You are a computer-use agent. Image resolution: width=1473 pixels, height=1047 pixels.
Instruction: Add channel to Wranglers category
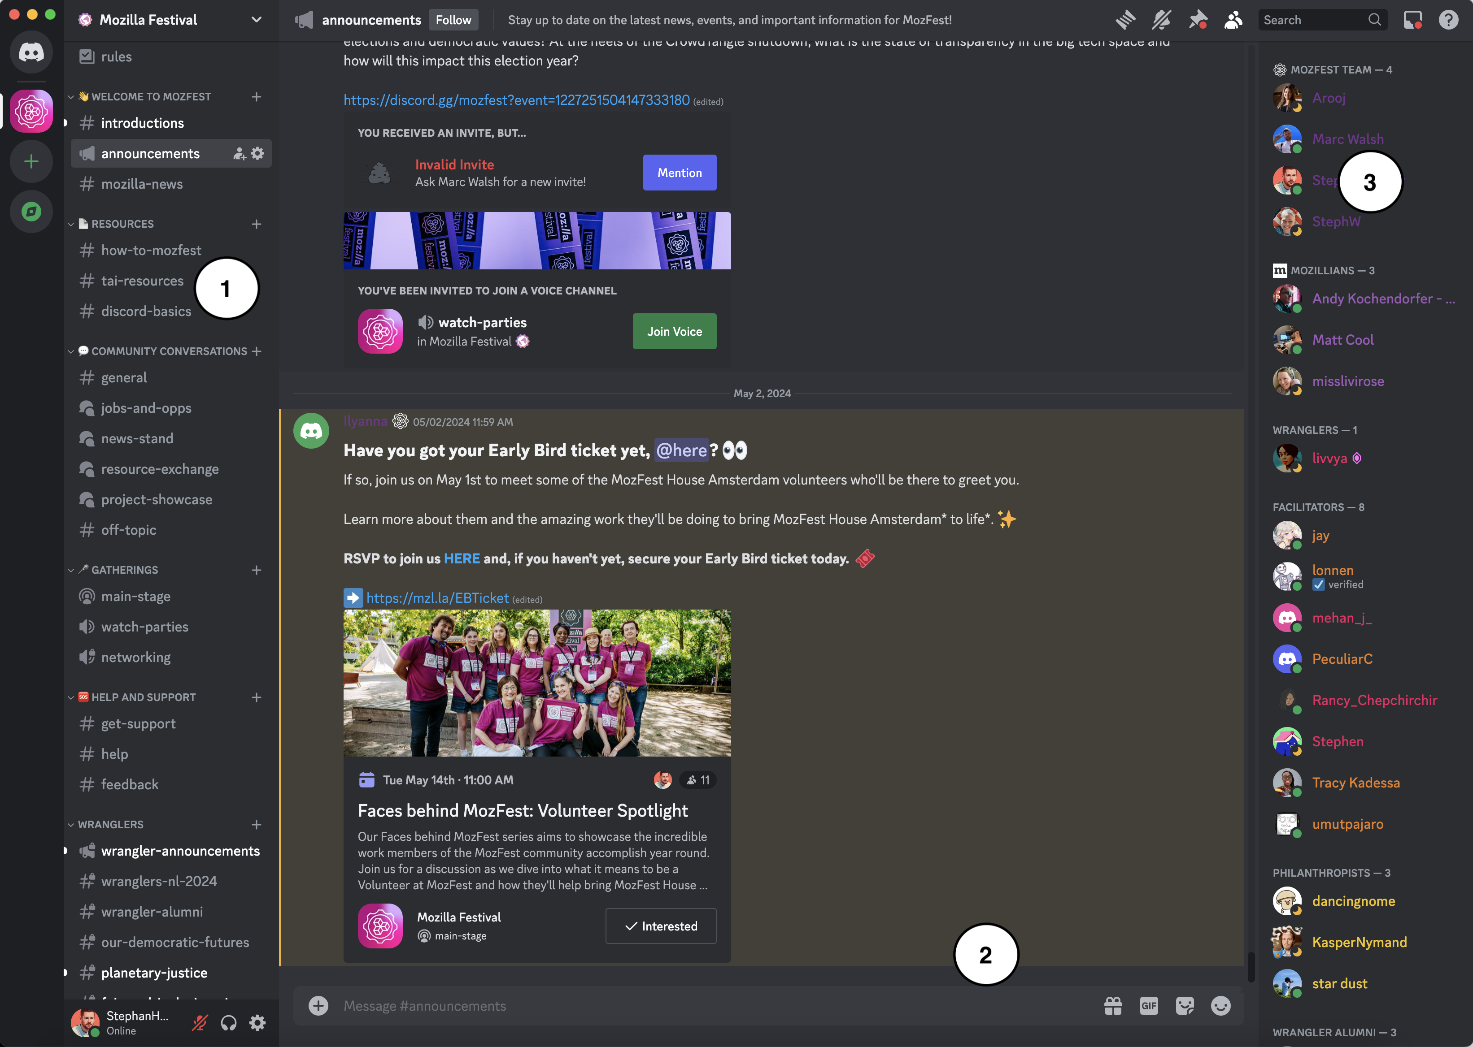click(x=256, y=825)
